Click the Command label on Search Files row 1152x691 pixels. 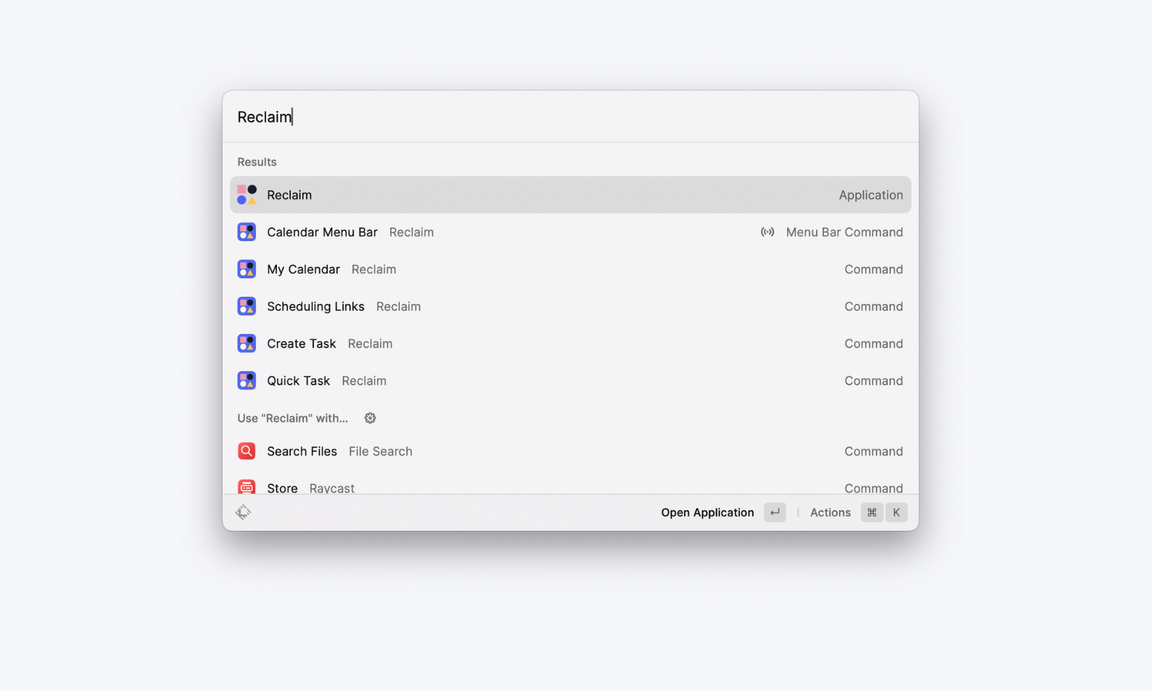[874, 451]
